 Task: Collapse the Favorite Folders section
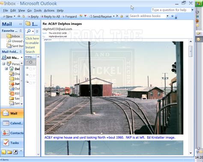pyautogui.click(x=21, y=31)
